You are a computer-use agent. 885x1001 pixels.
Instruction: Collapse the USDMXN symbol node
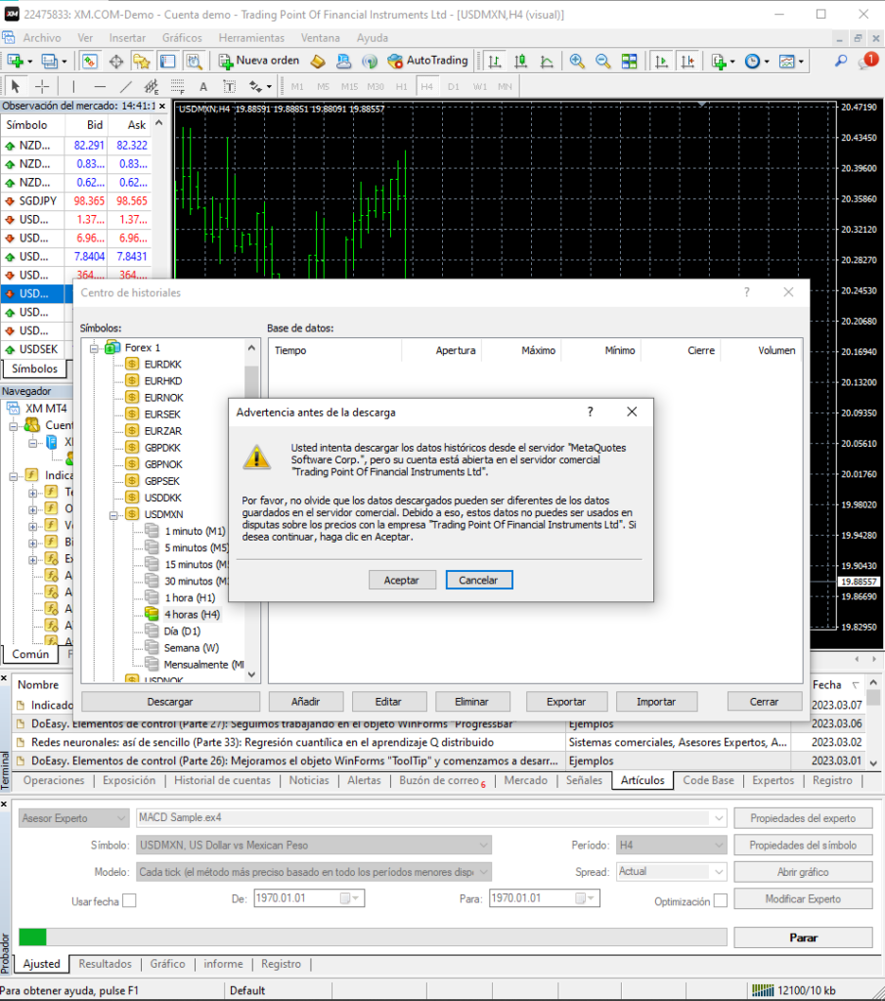pos(113,515)
